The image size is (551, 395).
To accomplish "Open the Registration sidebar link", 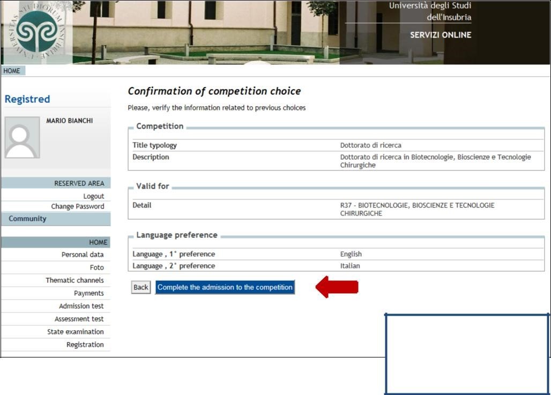I will click(85, 345).
